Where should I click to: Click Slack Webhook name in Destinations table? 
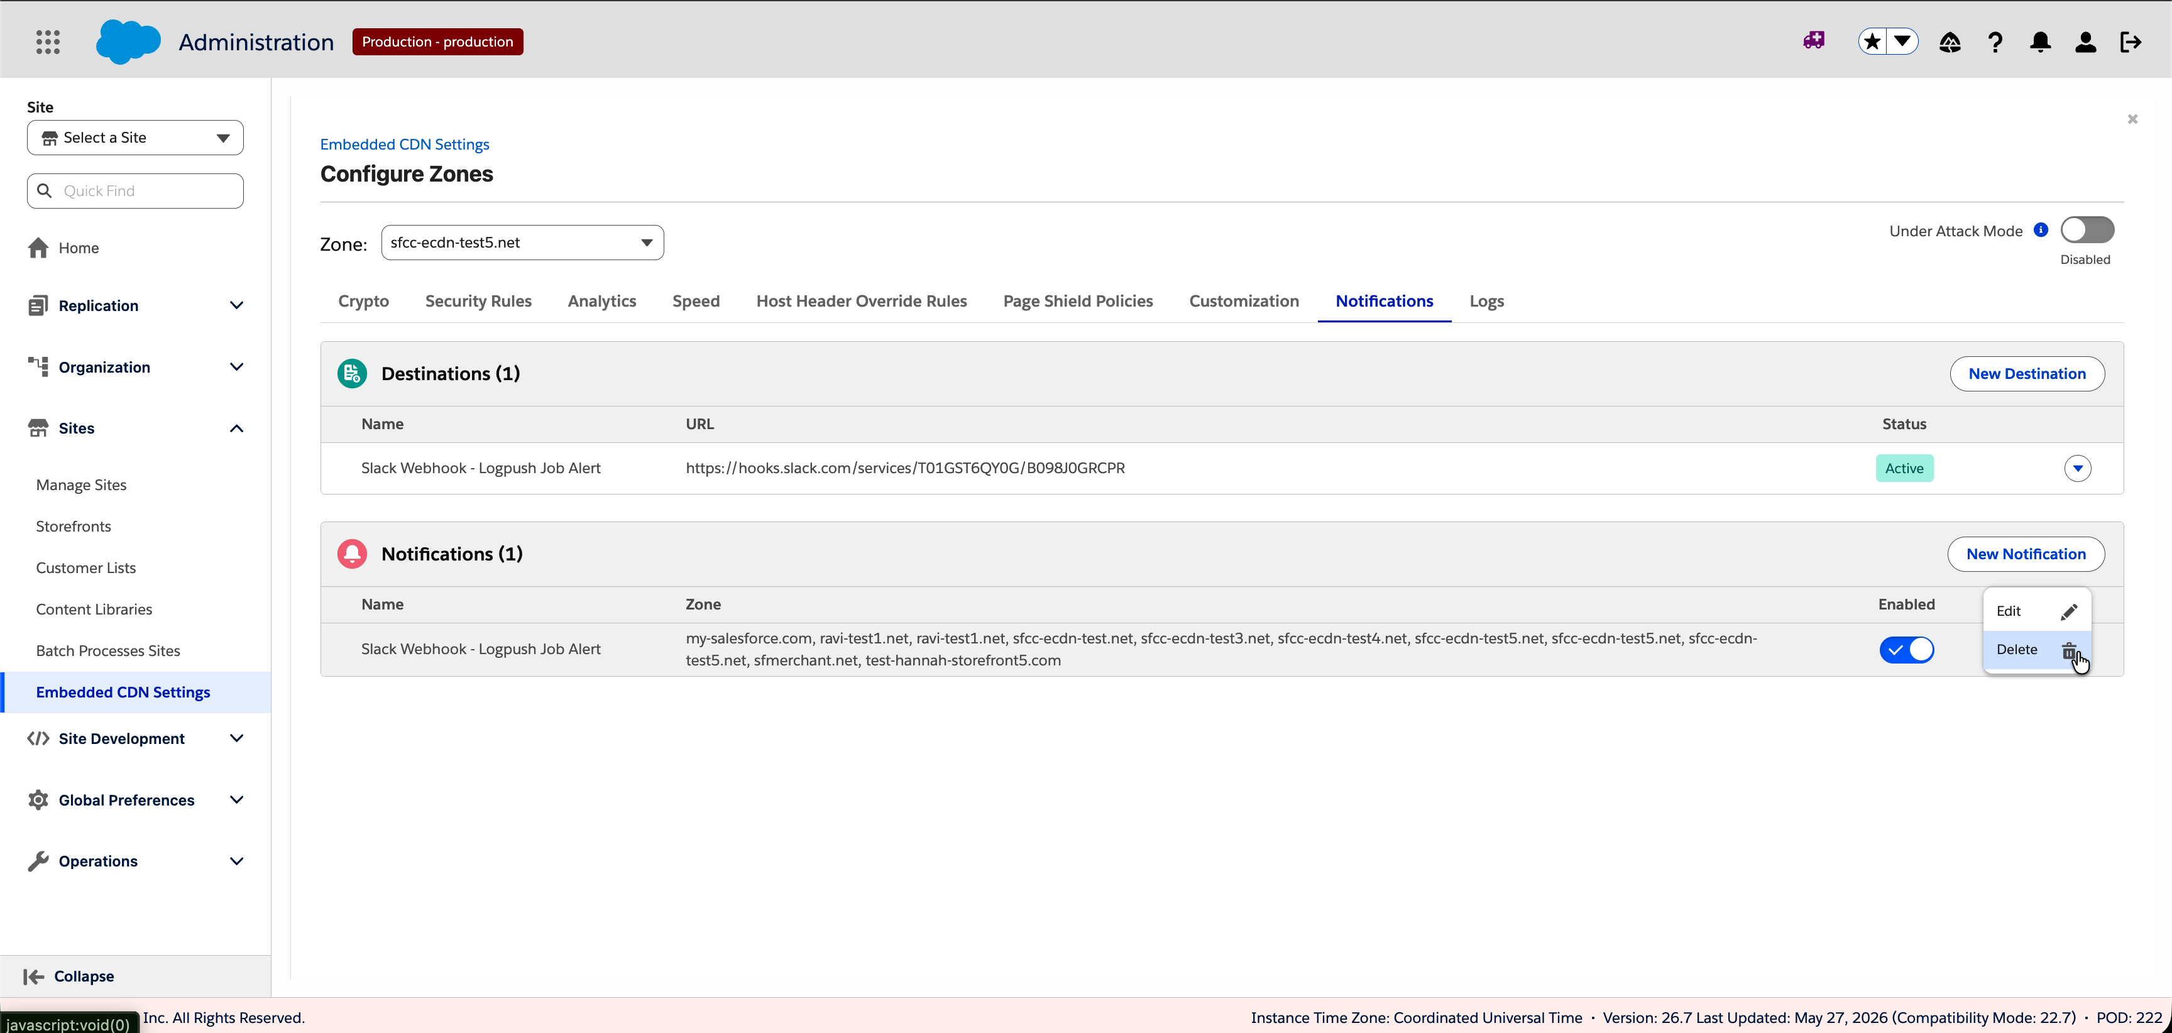point(481,468)
